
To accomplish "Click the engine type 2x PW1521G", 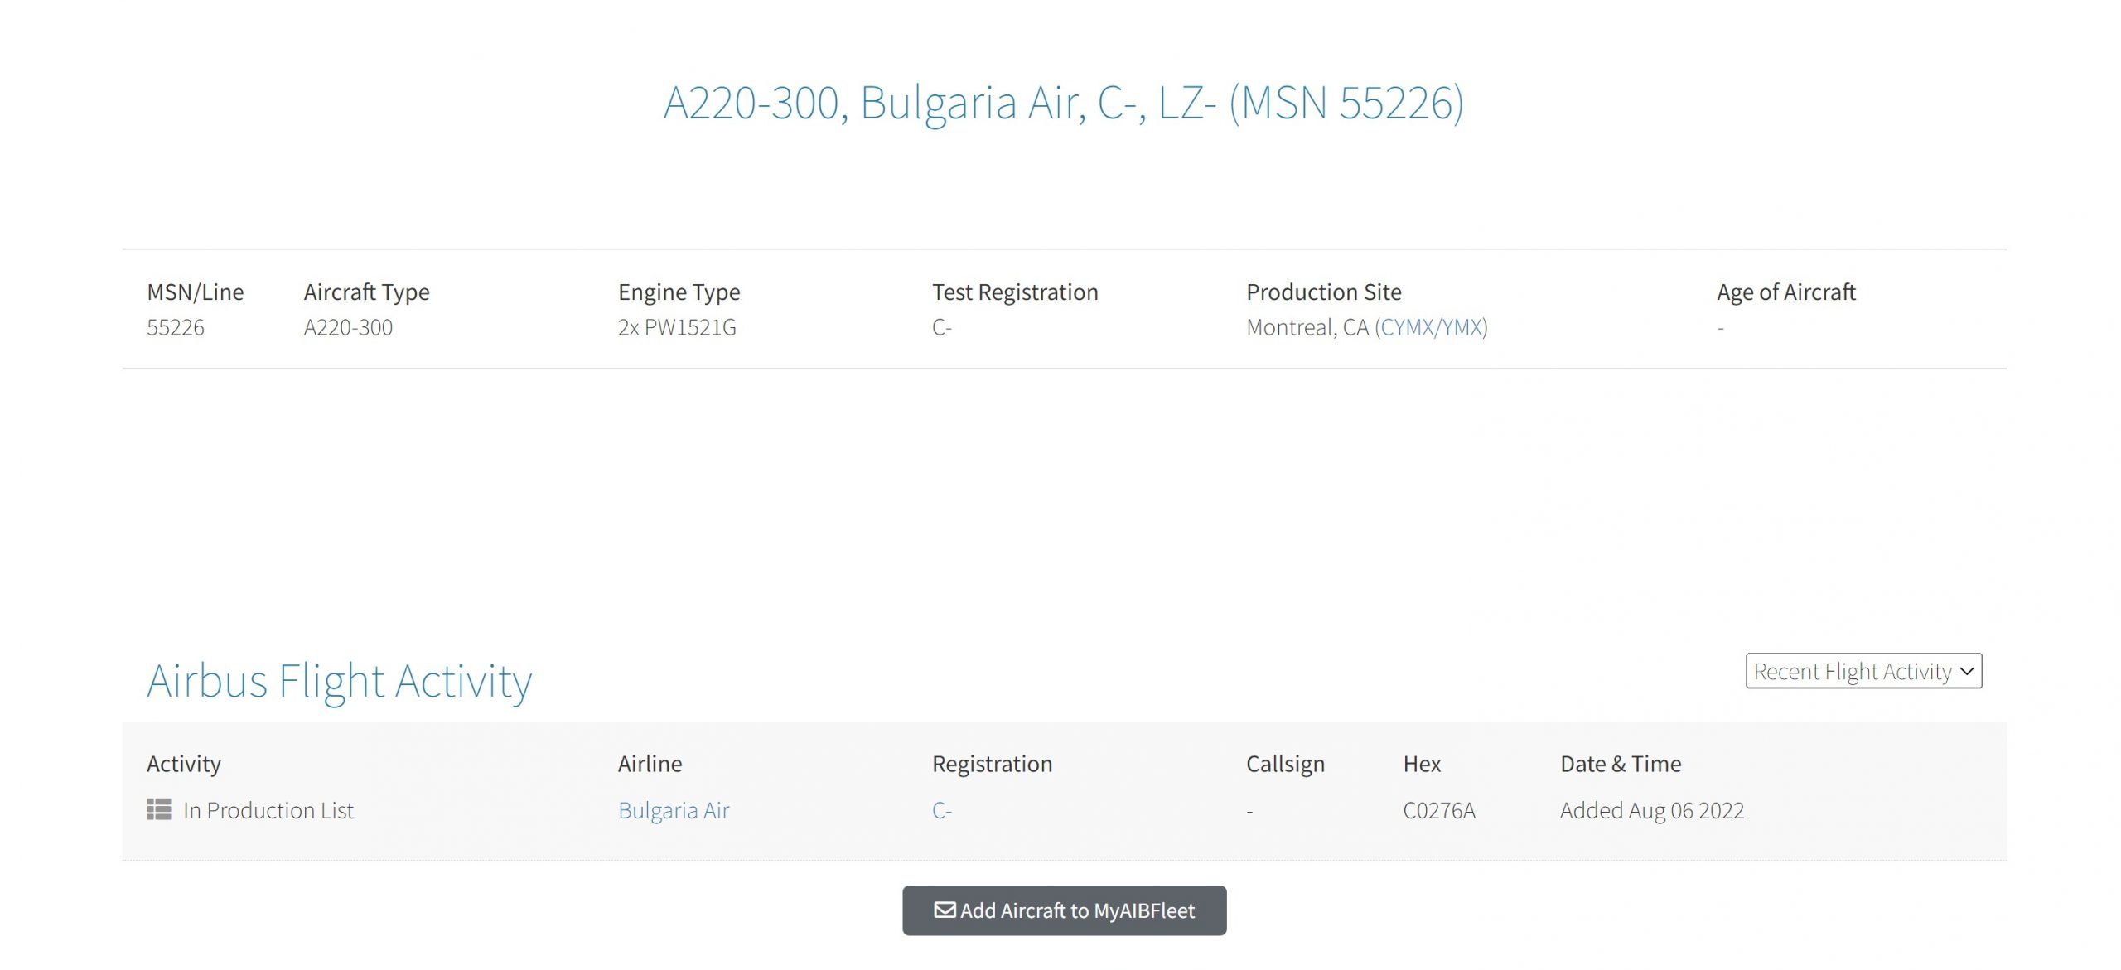I will click(x=677, y=327).
